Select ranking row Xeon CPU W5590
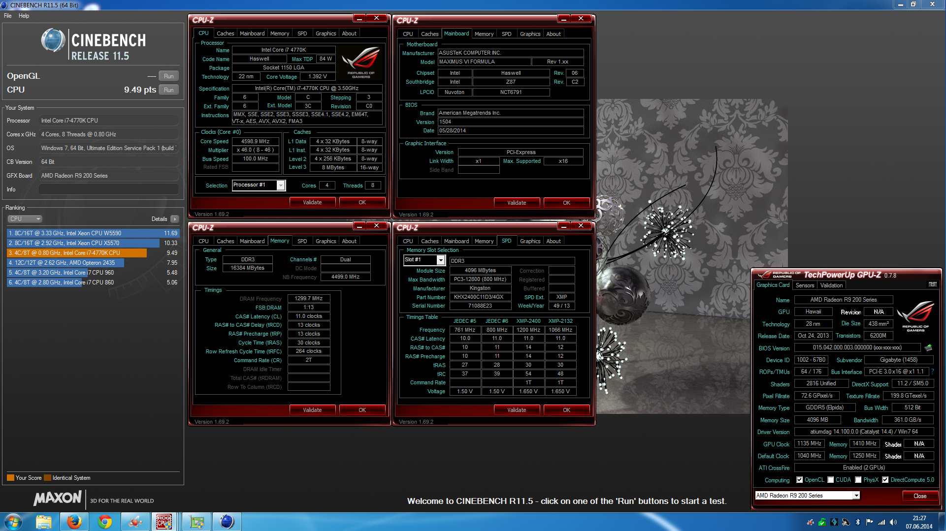 [x=93, y=233]
